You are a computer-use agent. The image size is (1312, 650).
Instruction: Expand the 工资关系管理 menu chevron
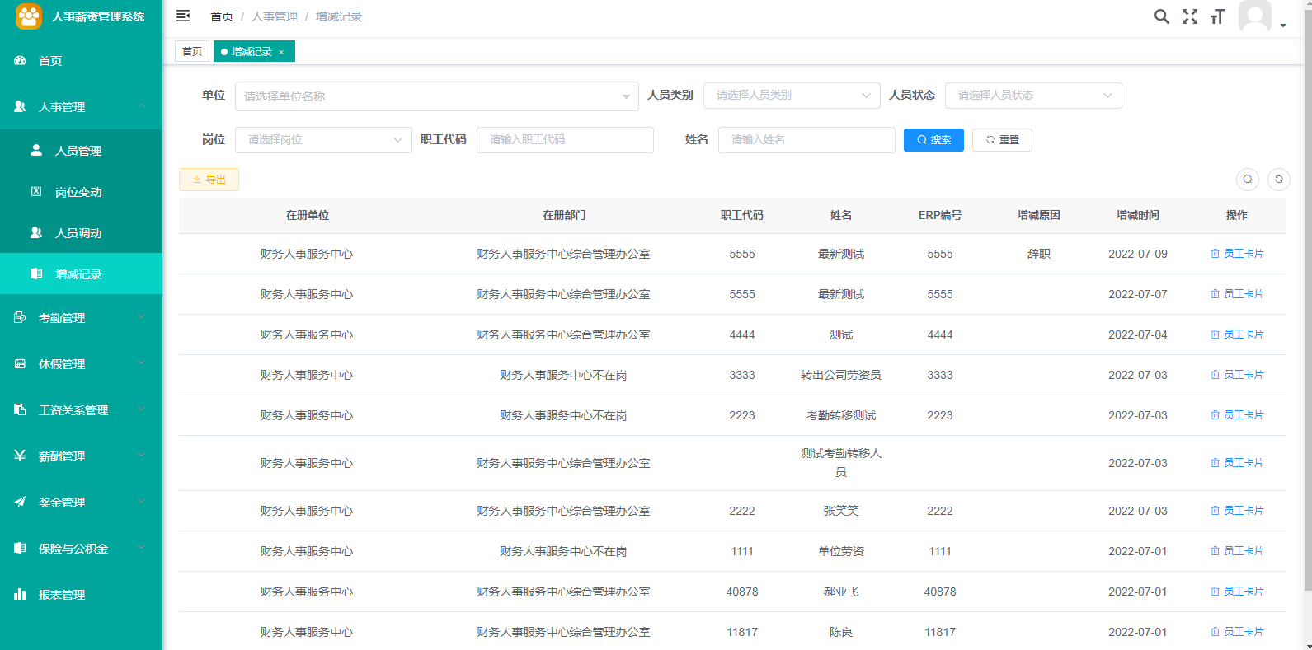(141, 409)
